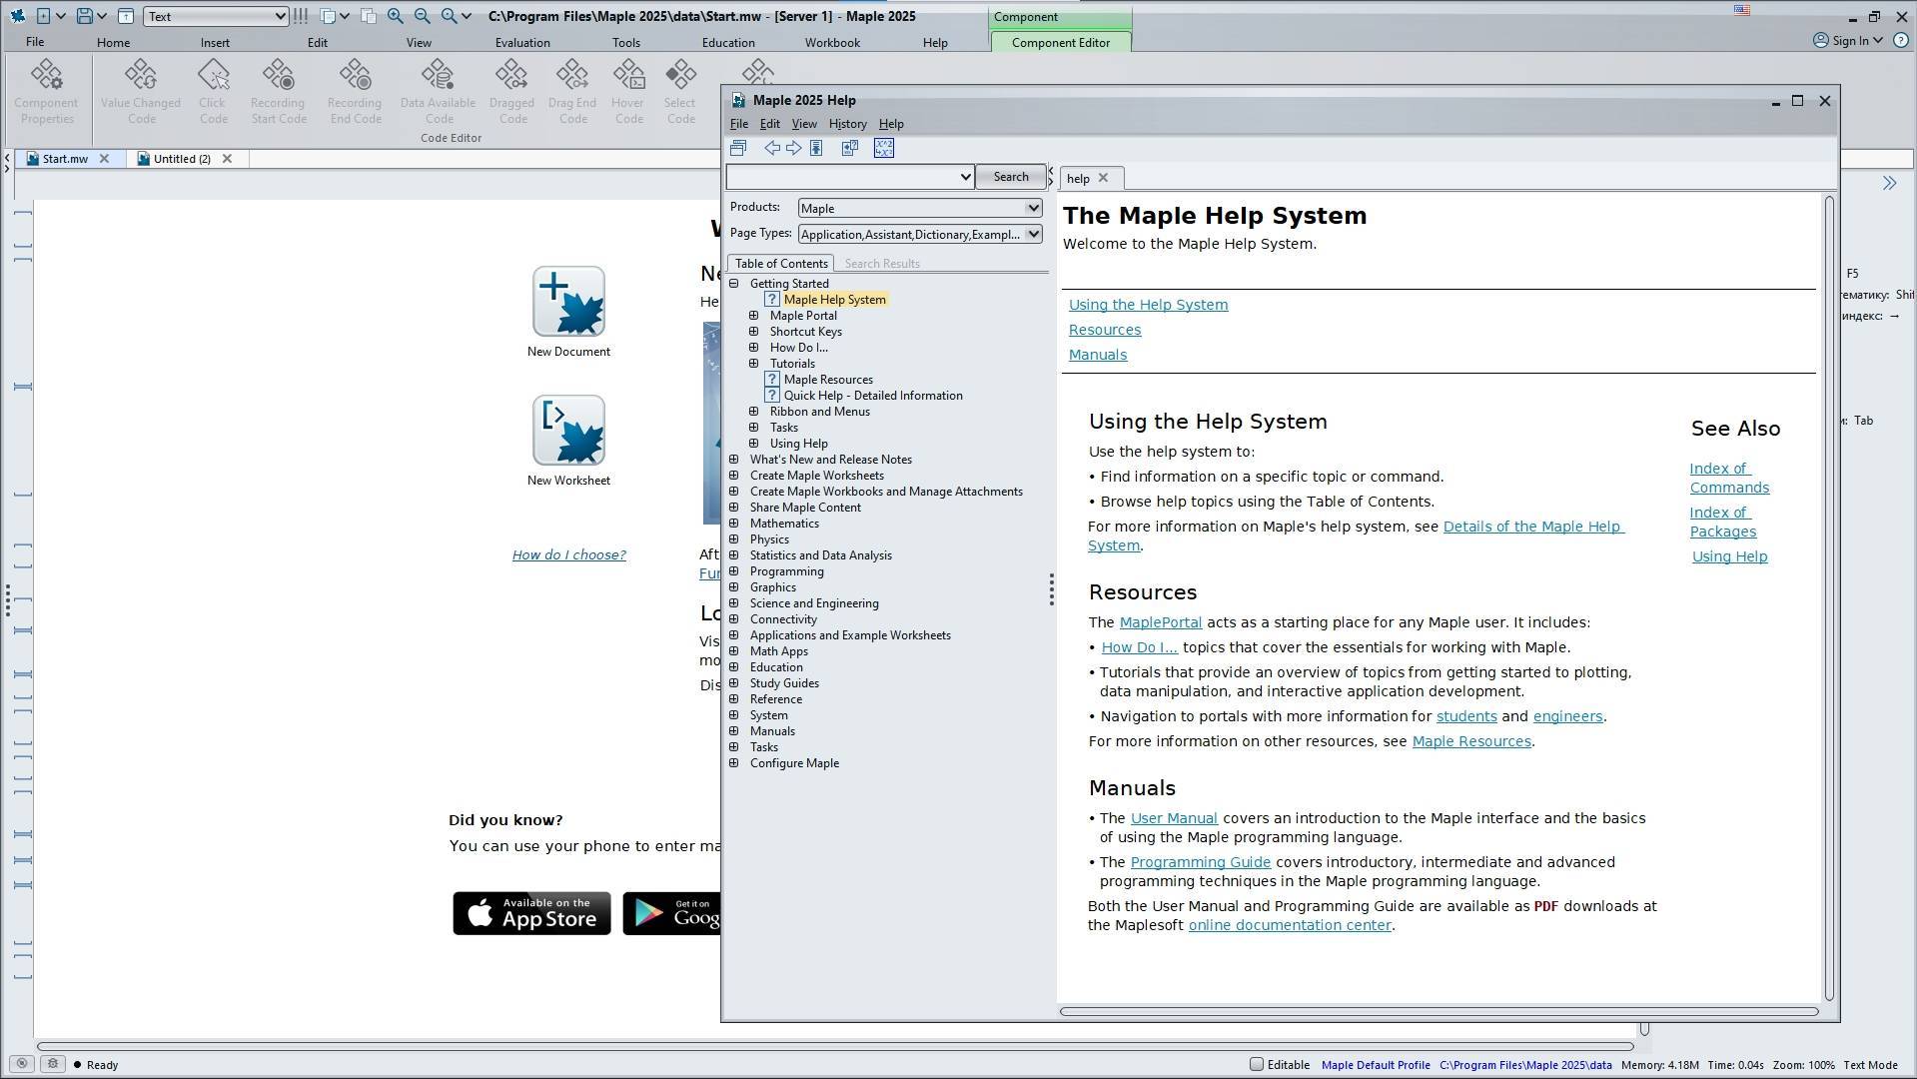1917x1079 pixels.
Task: Click the Help icon beside Sign In
Action: (x=1900, y=40)
